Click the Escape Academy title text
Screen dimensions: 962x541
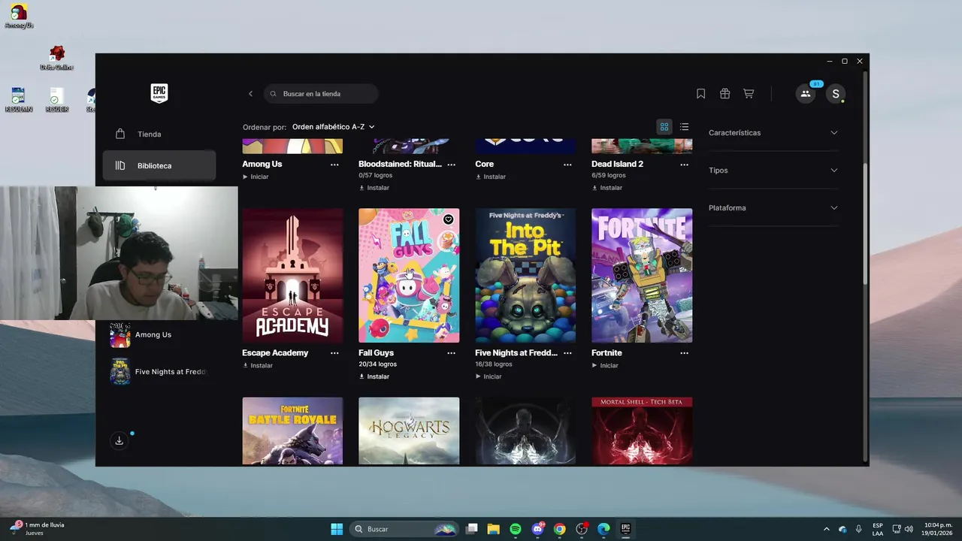click(275, 352)
